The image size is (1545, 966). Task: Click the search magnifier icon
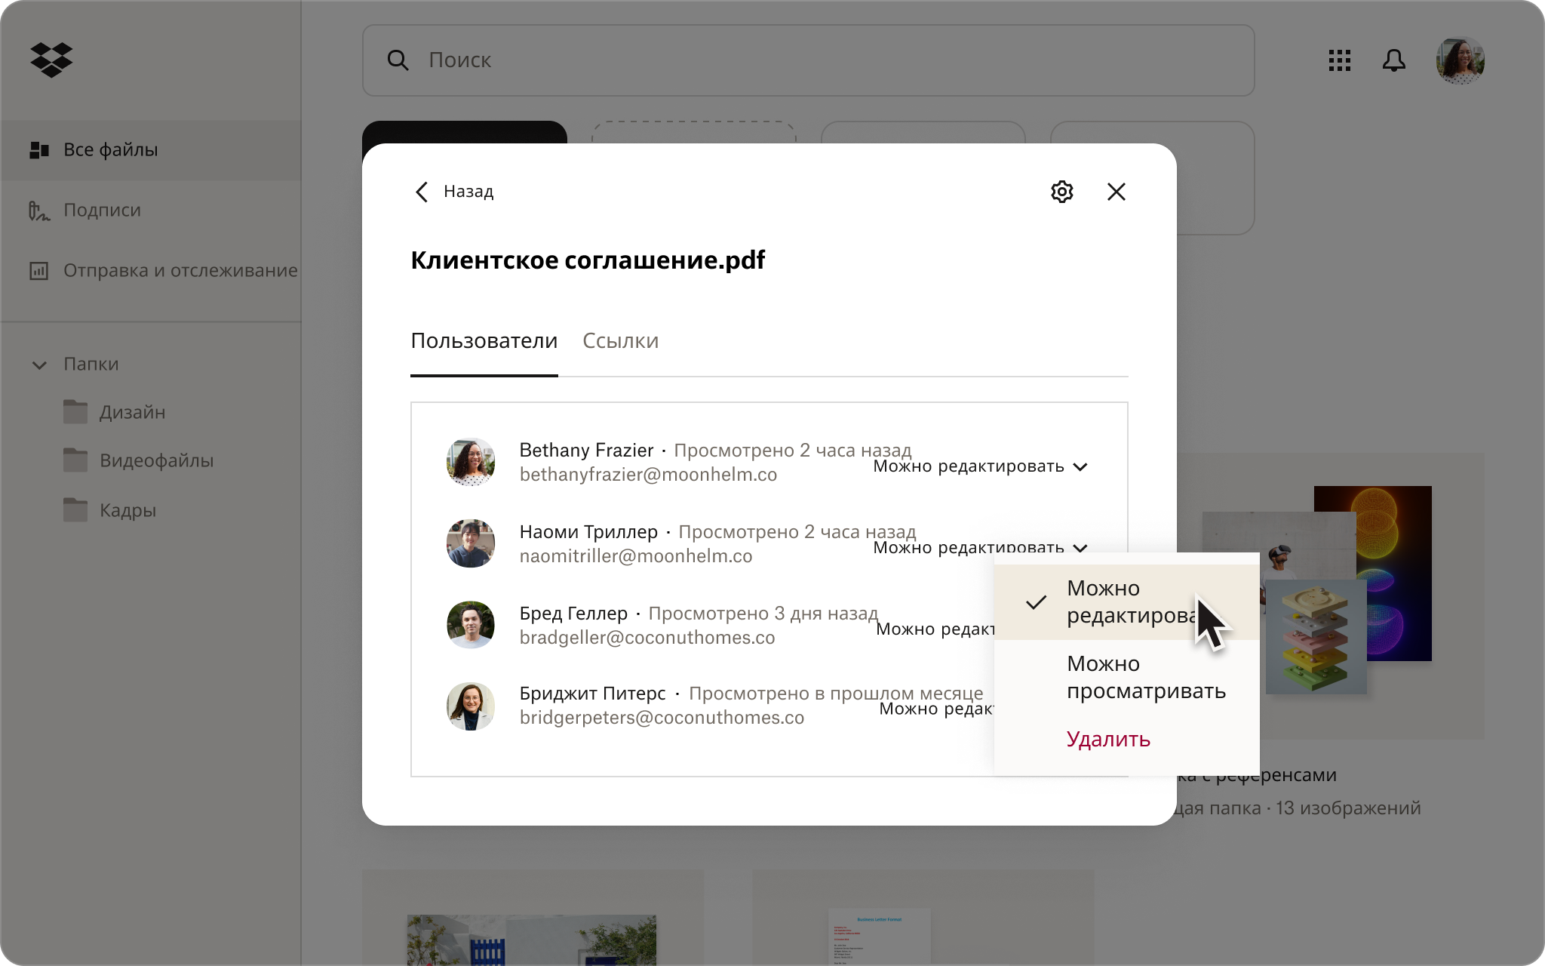(x=398, y=60)
